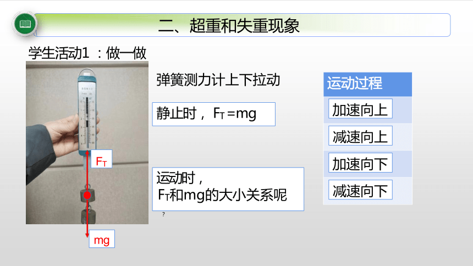This screenshot has height=266, width=473.
Task: Select the 加速向上 box
Action: click(x=360, y=109)
